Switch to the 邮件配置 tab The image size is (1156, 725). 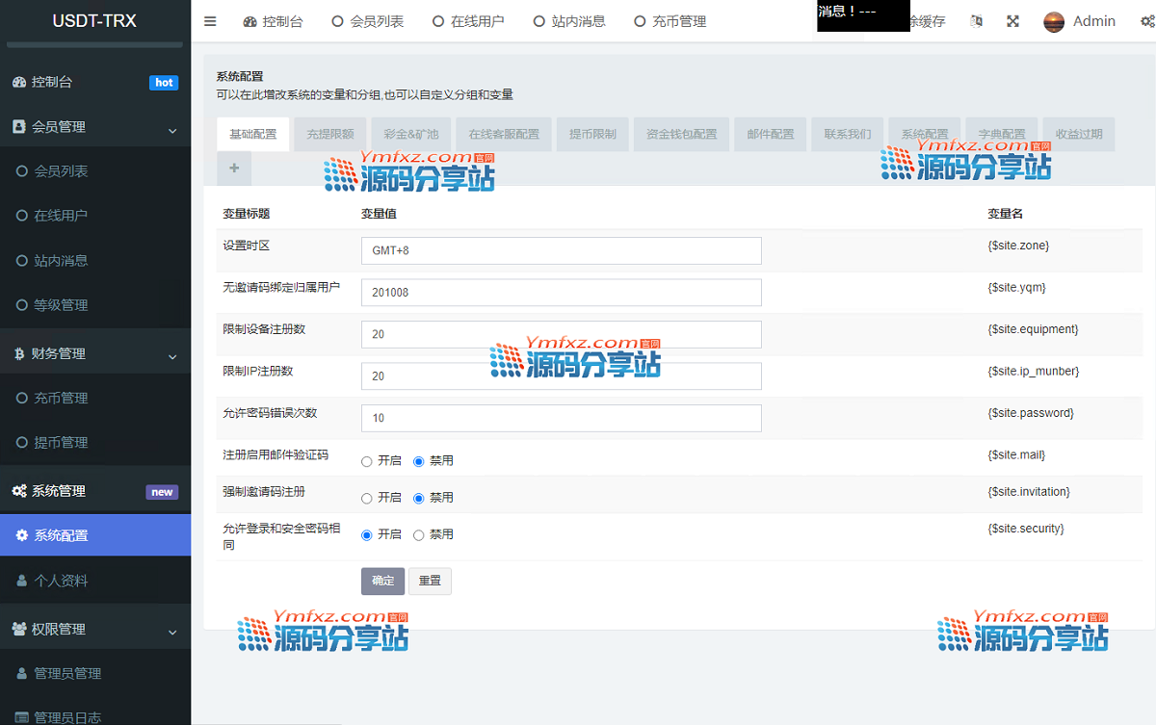(770, 134)
